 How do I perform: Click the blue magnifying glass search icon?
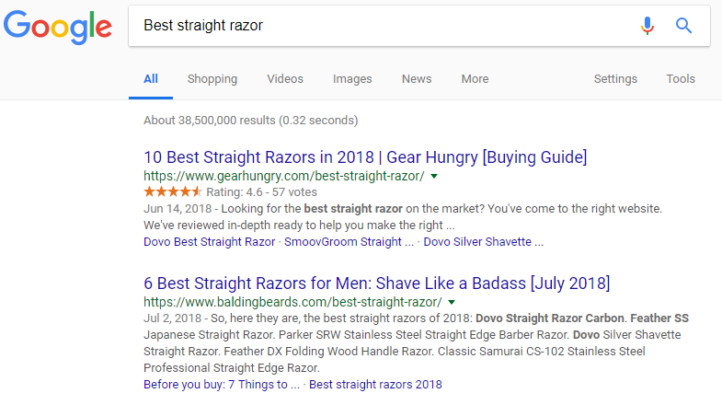coord(683,26)
